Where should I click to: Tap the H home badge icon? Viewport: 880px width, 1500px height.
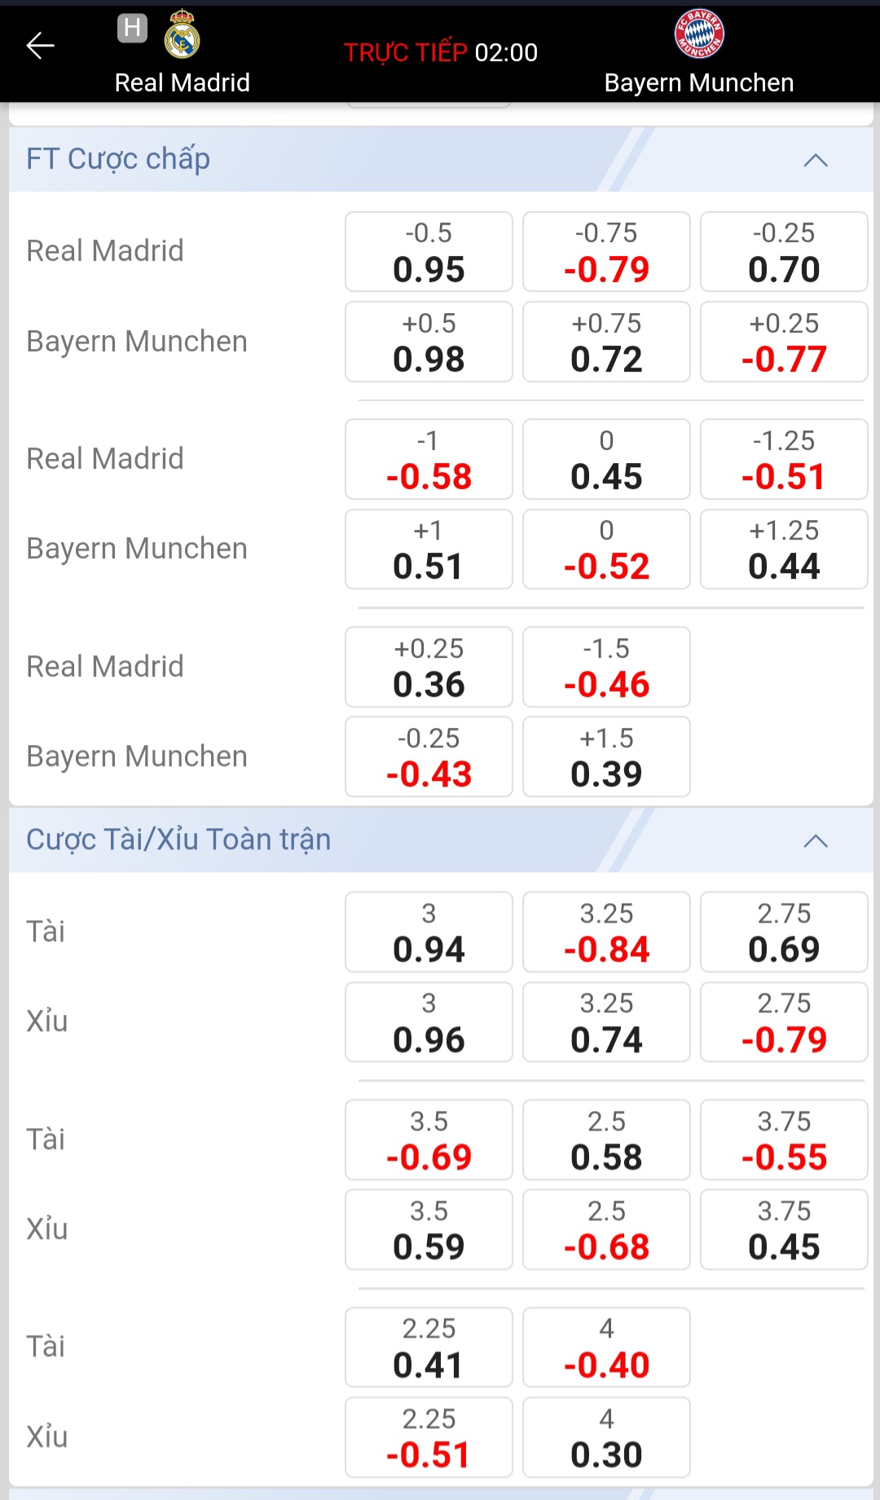pyautogui.click(x=132, y=28)
